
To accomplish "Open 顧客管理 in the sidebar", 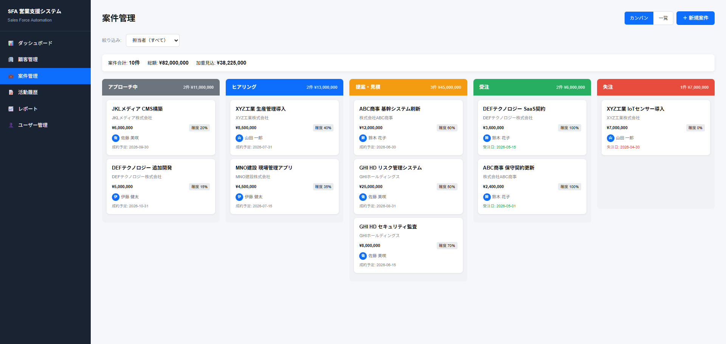I will coord(45,59).
